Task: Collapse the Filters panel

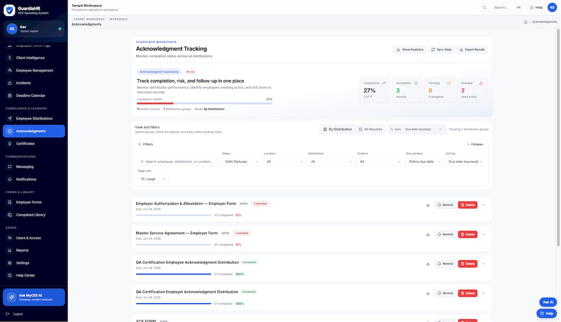Action: 475,144
